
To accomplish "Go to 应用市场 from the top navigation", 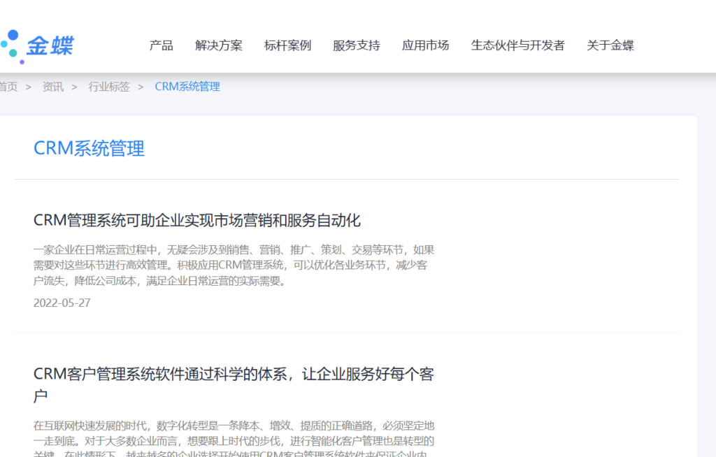I will coord(425,45).
